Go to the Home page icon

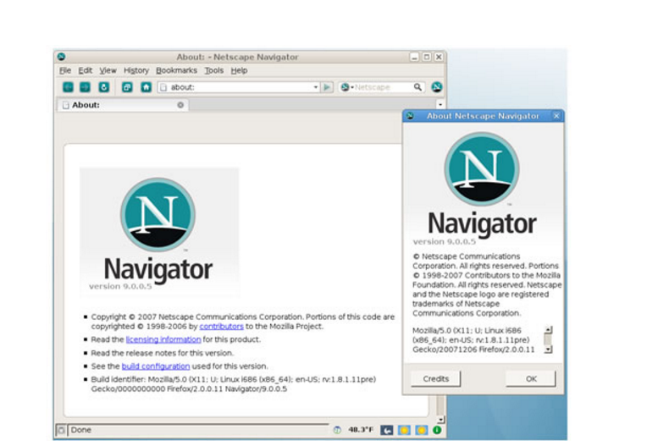[146, 87]
